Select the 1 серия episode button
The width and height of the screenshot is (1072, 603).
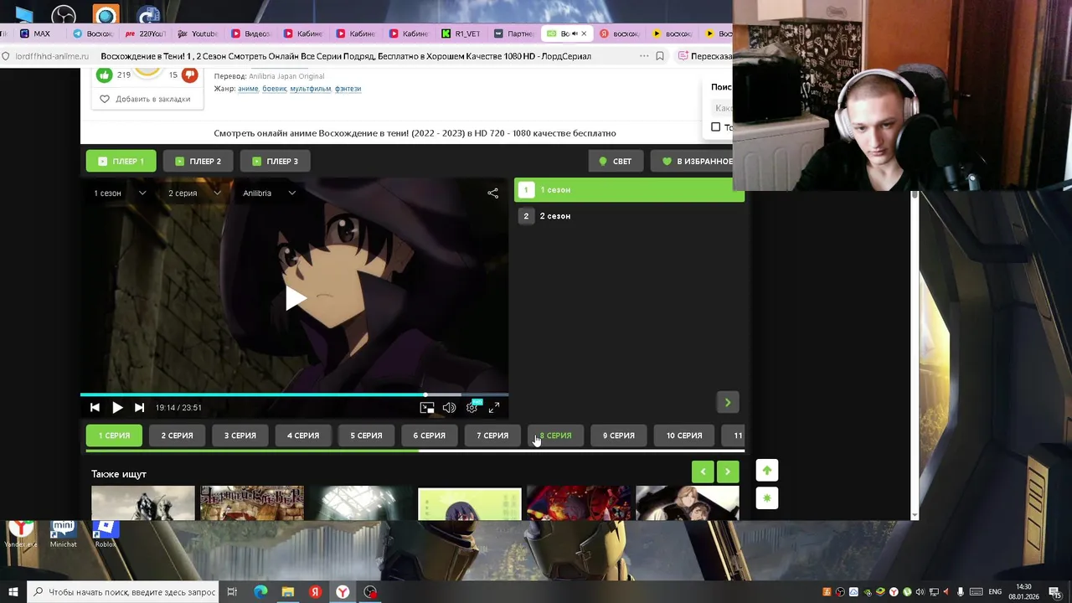114,435
